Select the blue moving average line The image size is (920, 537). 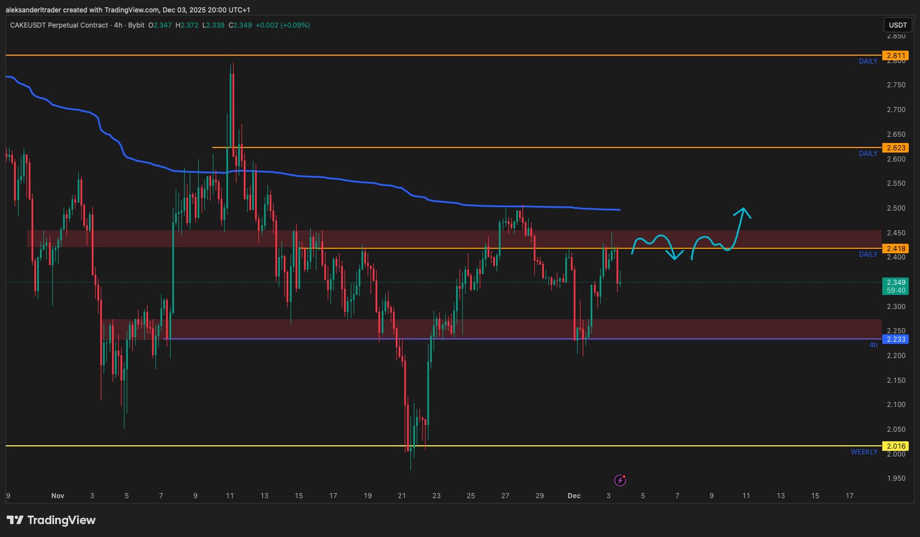pos(338,180)
